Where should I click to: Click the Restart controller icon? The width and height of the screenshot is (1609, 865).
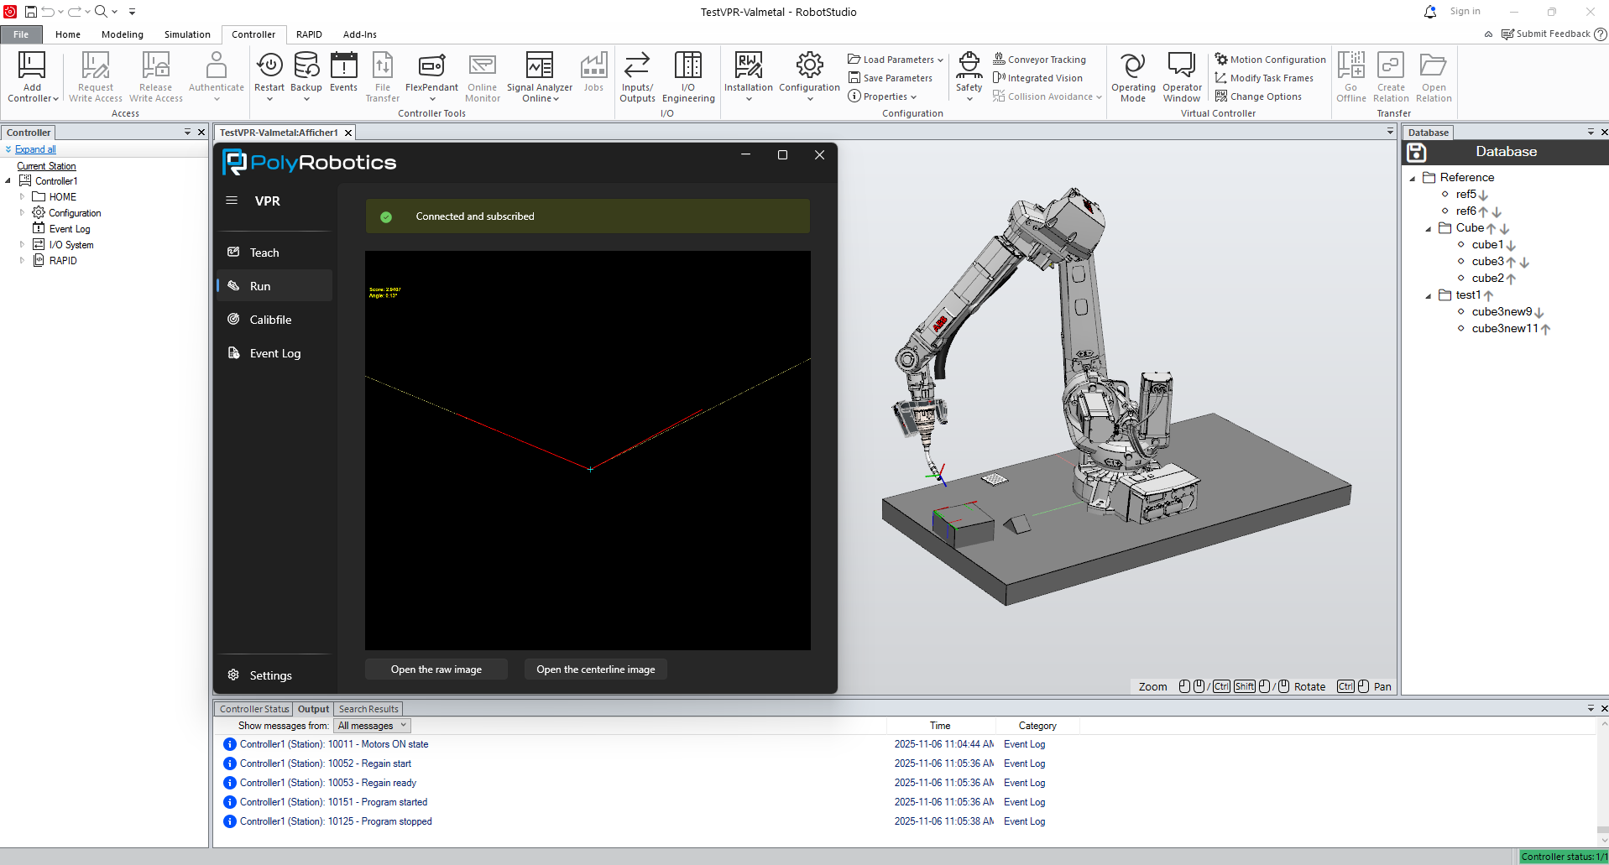click(x=269, y=65)
